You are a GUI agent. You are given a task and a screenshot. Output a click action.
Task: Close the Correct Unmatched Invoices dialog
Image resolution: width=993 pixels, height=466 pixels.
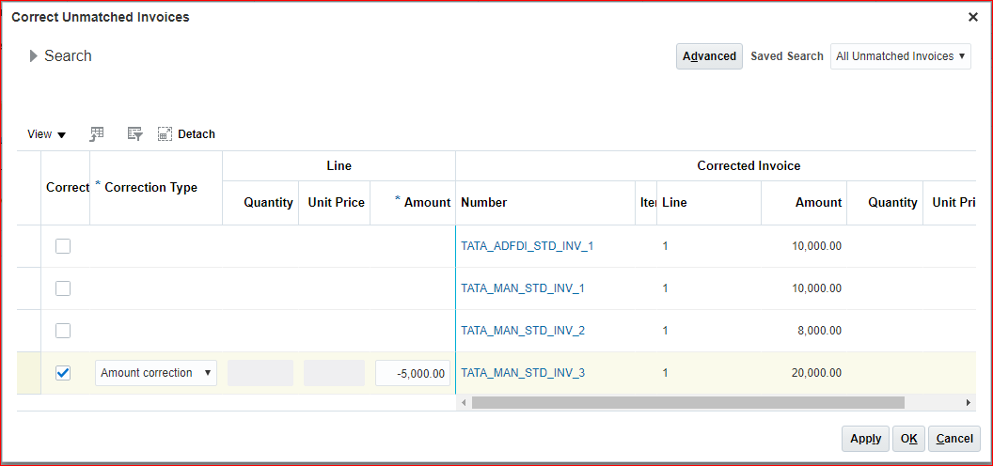click(x=973, y=17)
